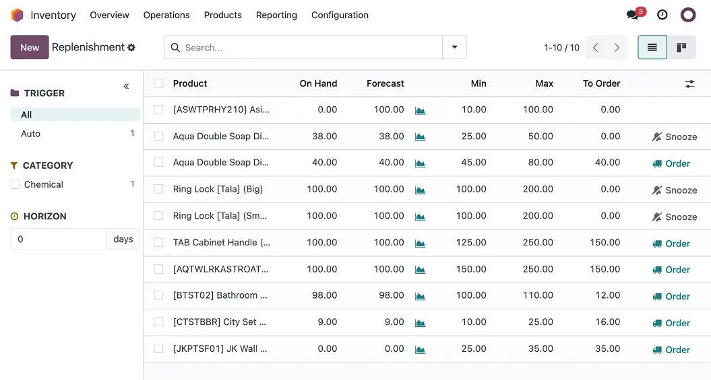Open forecast graph for ASWTPRHY210 row
The width and height of the screenshot is (711, 380).
click(421, 110)
